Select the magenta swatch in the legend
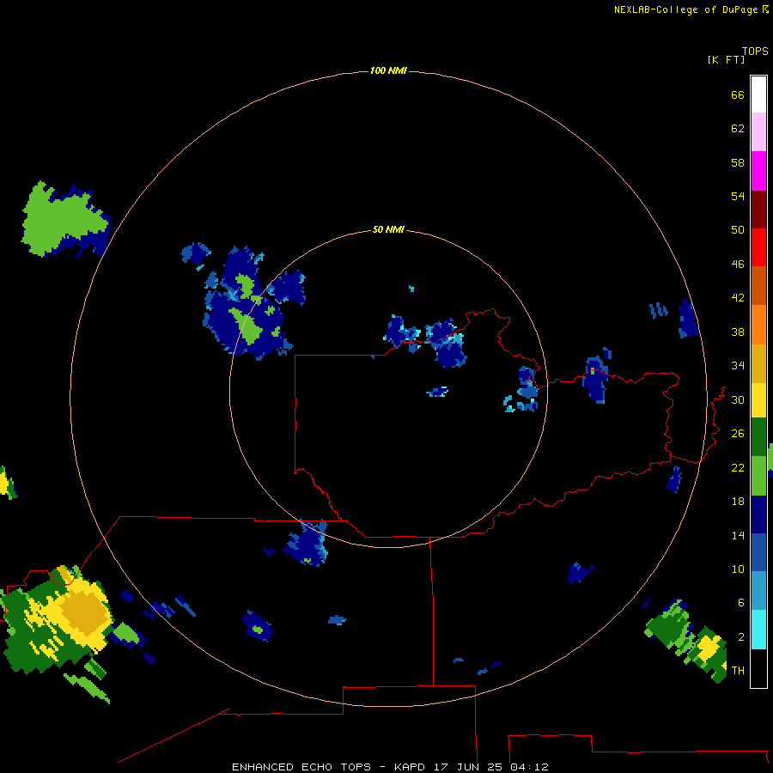Image resolution: width=773 pixels, height=773 pixels. click(x=758, y=171)
